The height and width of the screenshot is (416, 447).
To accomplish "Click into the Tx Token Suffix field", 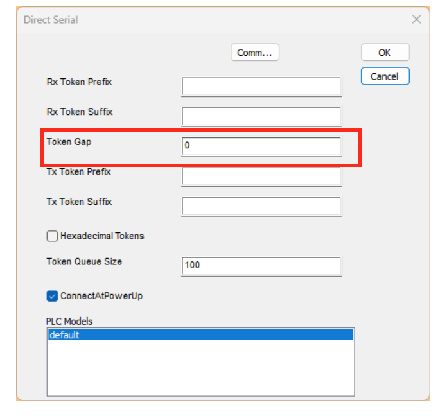I will (x=261, y=205).
